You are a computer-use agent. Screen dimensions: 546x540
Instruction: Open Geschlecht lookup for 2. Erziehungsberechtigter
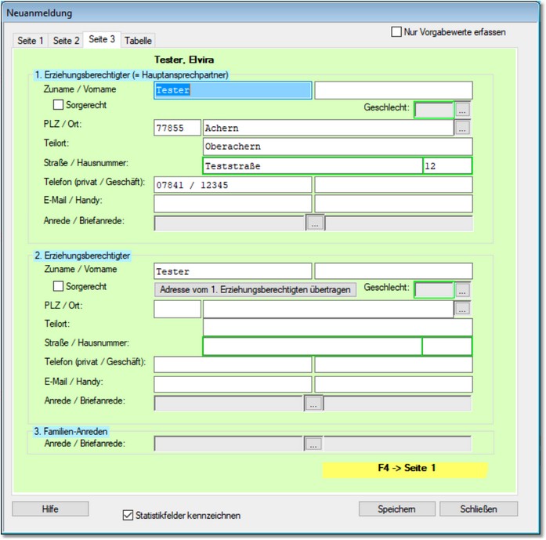pyautogui.click(x=463, y=290)
